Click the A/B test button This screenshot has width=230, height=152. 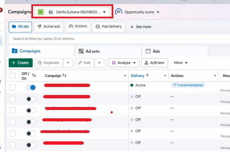[154, 63]
